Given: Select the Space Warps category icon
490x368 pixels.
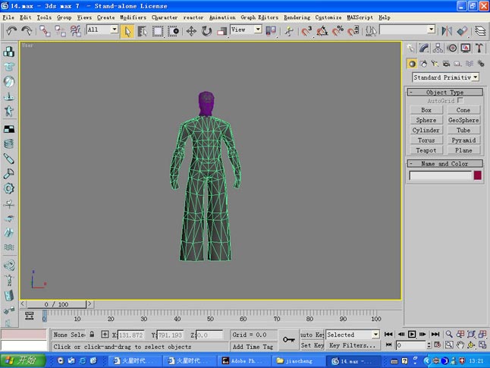Looking at the screenshot, I should [x=470, y=64].
